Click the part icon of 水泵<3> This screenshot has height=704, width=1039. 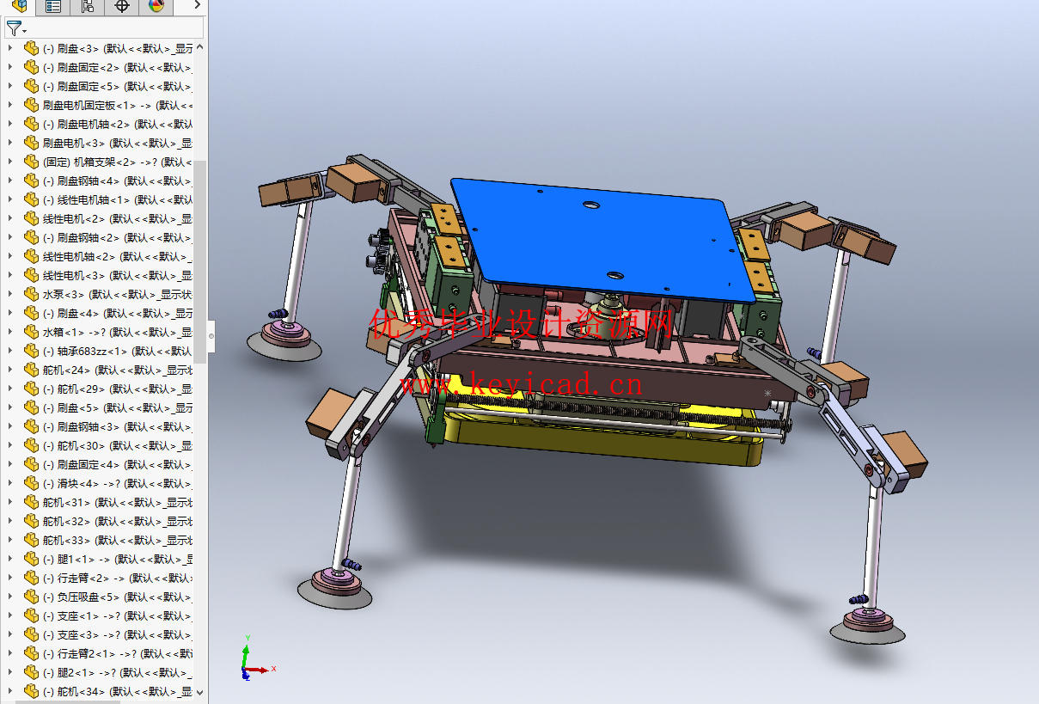(32, 294)
